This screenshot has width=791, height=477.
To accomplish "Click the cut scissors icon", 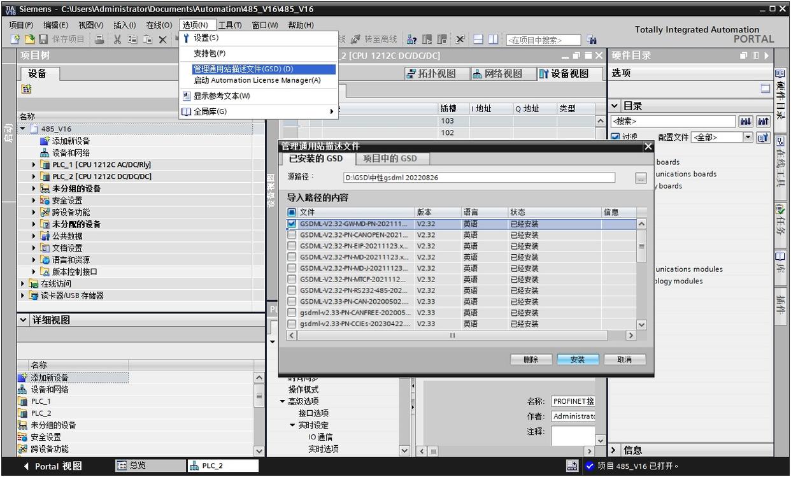I will coord(118,39).
